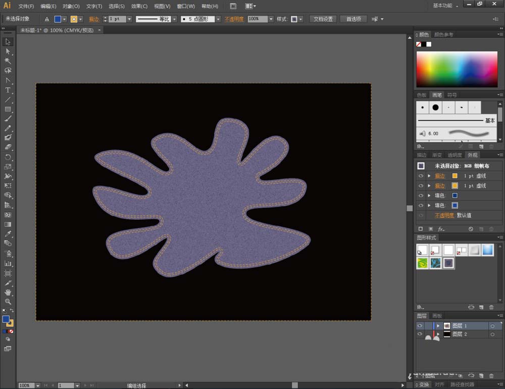This screenshot has height=389, width=505.
Task: Select the Type tool
Action: coord(8,90)
